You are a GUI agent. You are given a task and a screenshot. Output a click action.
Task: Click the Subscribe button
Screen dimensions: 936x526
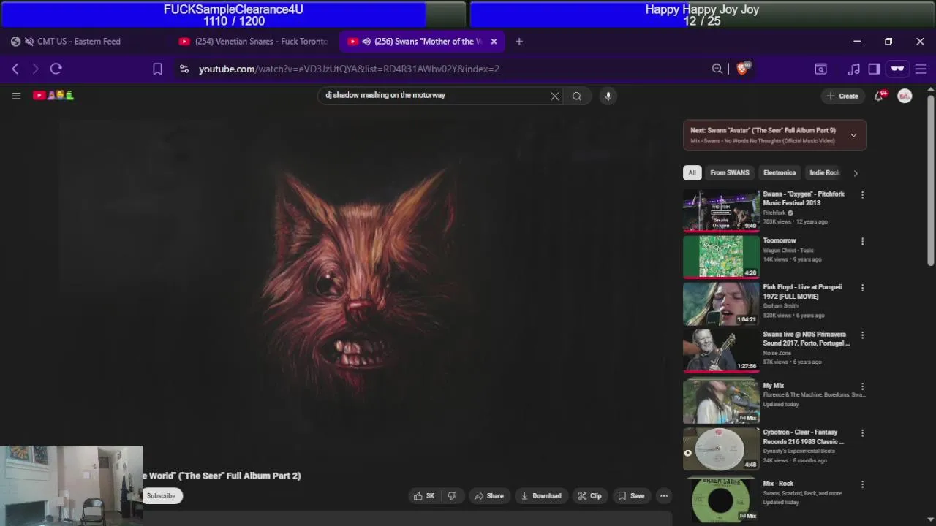tap(161, 496)
